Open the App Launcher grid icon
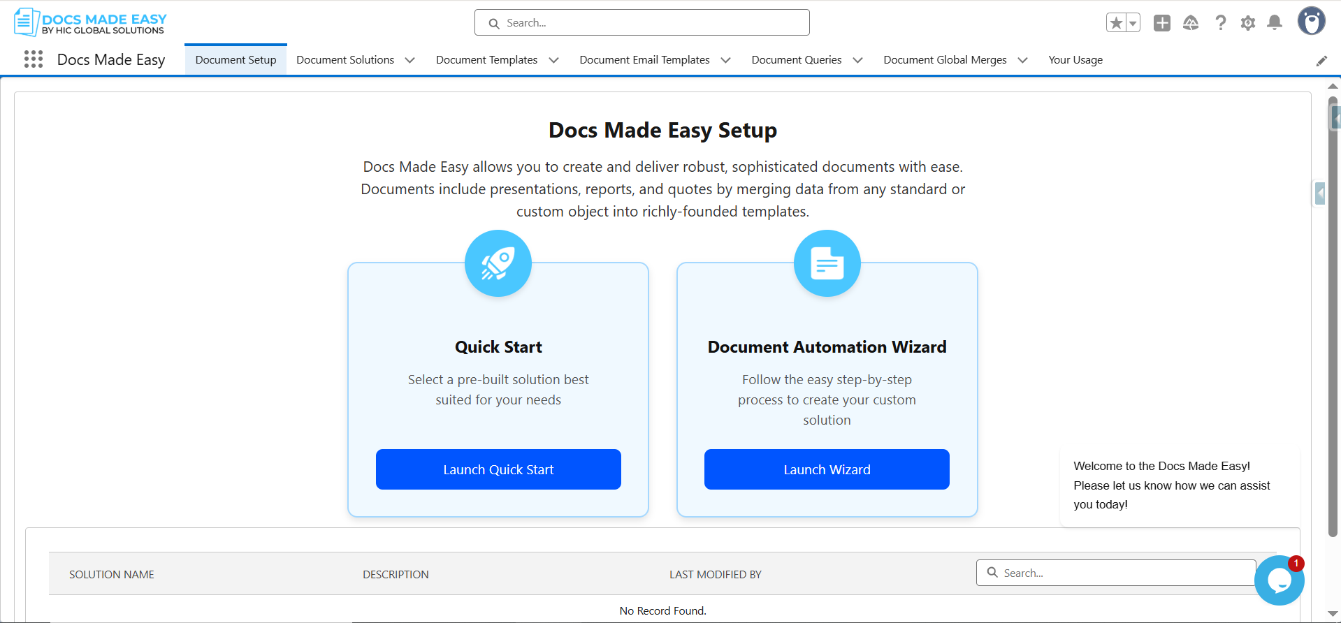1341x623 pixels. 34,59
